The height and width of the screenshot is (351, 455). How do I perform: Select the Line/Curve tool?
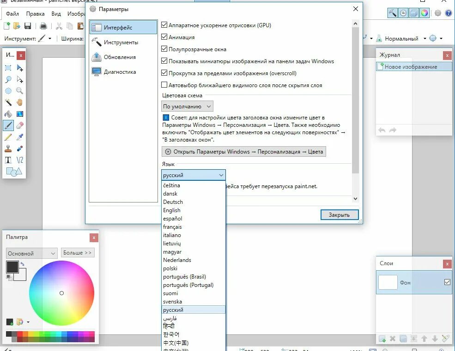[x=20, y=160]
